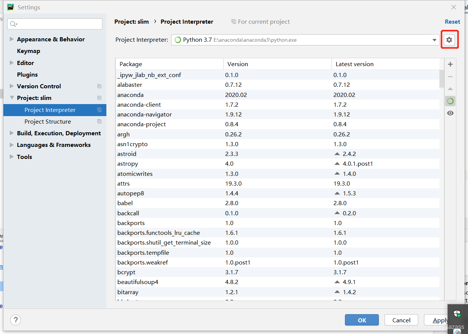The image size is (468, 334).
Task: Collapse the Project: slim section
Action: pyautogui.click(x=12, y=98)
